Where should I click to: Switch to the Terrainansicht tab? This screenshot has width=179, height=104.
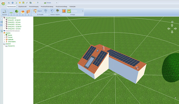tap(11, 7)
